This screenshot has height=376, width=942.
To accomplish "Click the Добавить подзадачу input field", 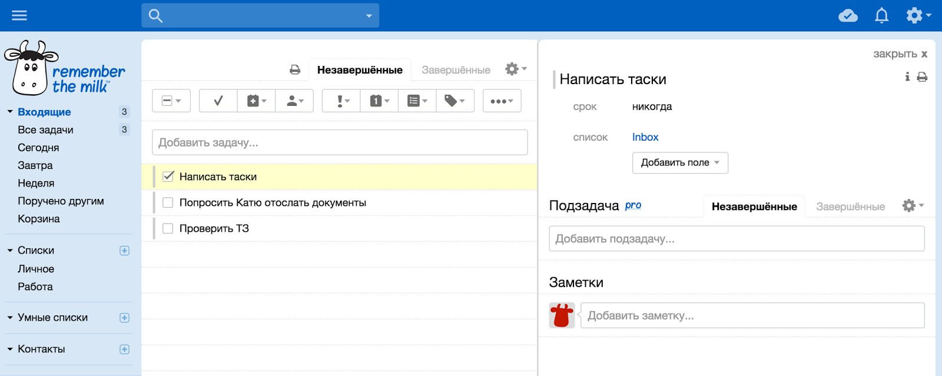I will 737,239.
